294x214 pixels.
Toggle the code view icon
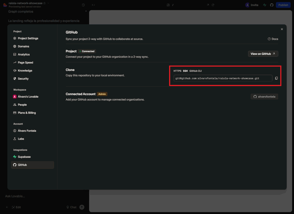(93, 5)
